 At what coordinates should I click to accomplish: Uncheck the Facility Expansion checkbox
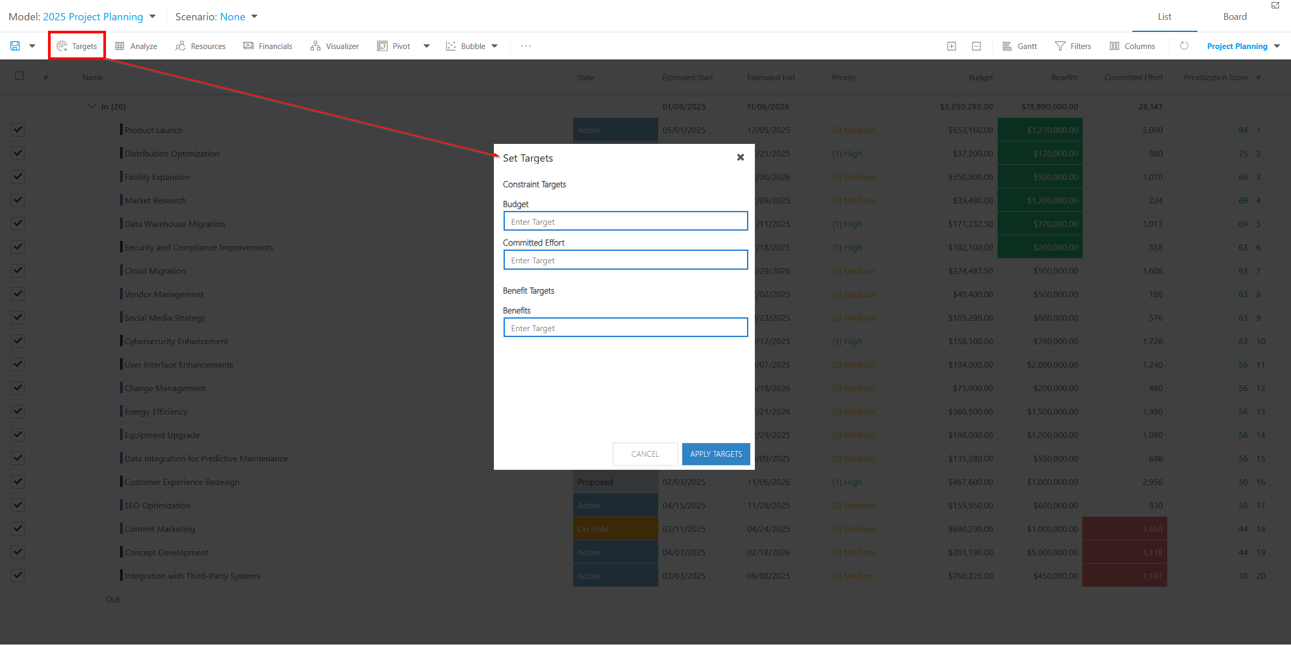pos(18,177)
